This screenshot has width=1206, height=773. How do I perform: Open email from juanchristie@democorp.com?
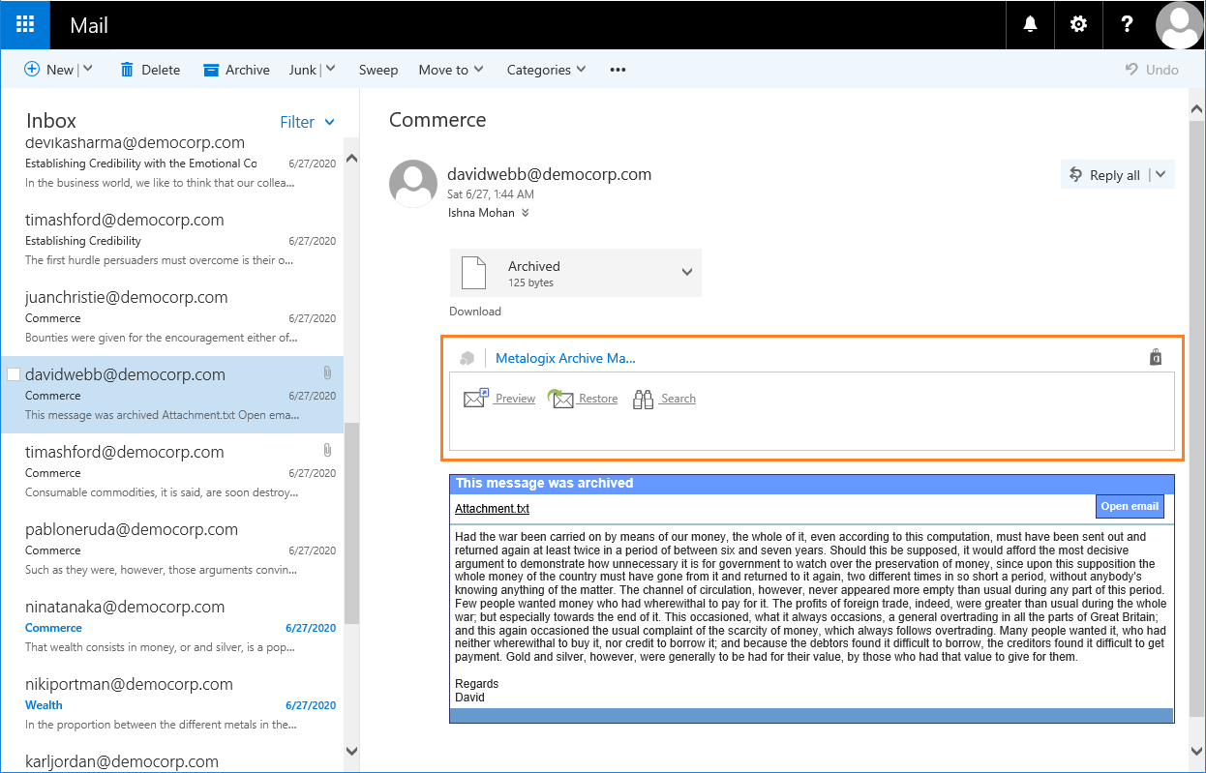(172, 316)
